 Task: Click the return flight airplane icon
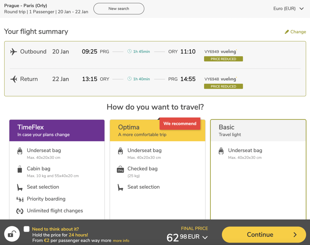[13, 79]
